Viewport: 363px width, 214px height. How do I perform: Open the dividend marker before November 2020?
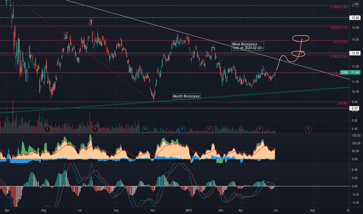pyautogui.click(x=145, y=129)
